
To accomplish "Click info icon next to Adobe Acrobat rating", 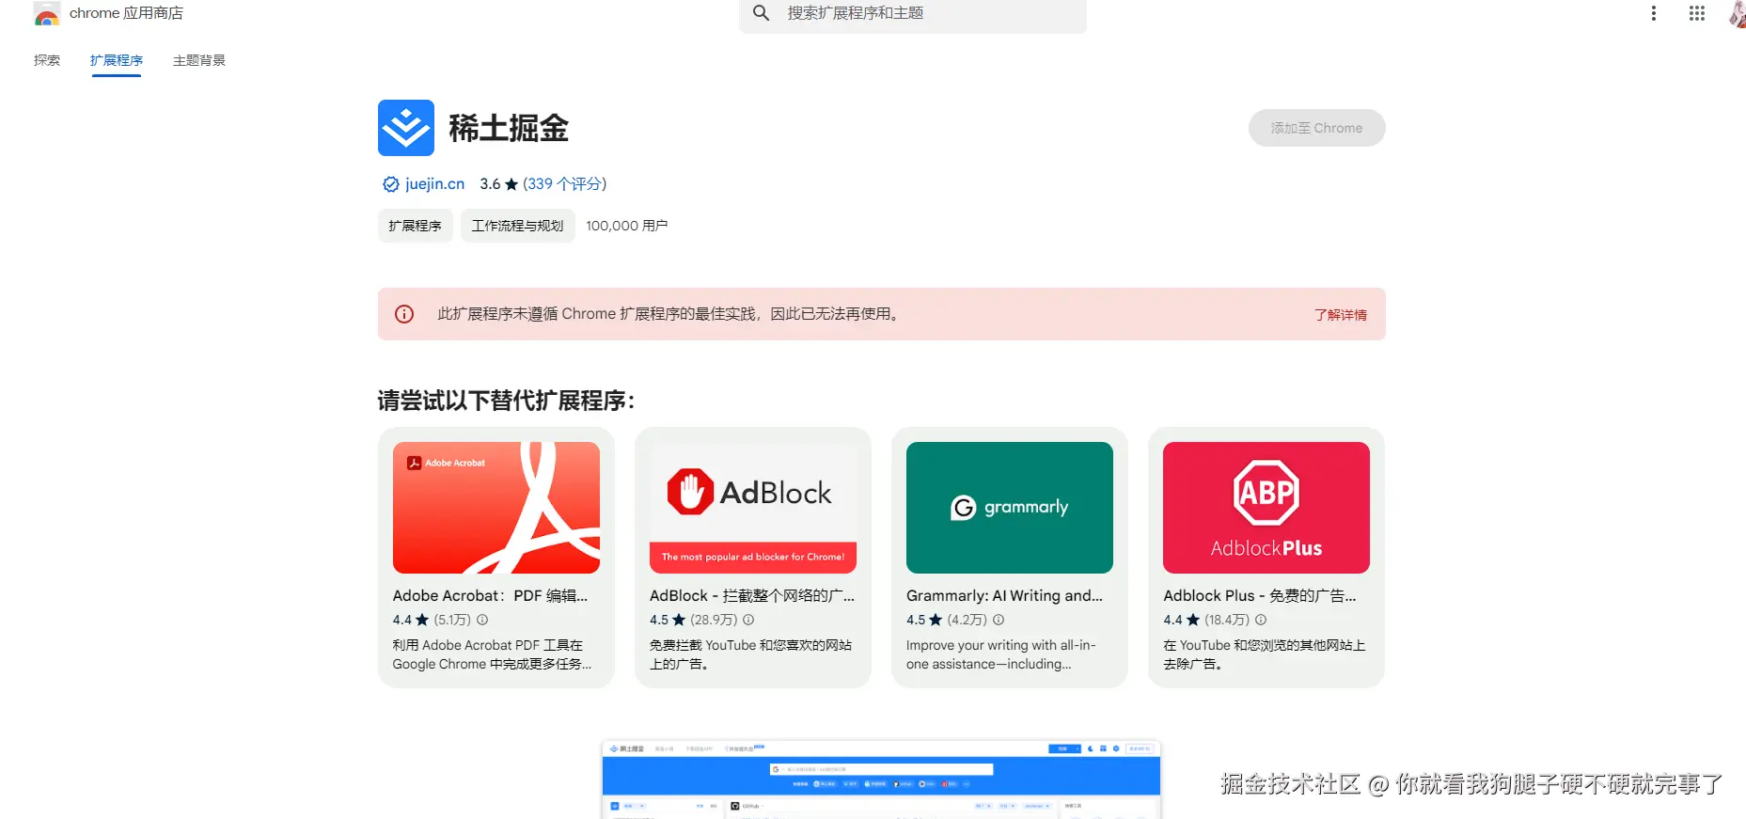I will (482, 620).
